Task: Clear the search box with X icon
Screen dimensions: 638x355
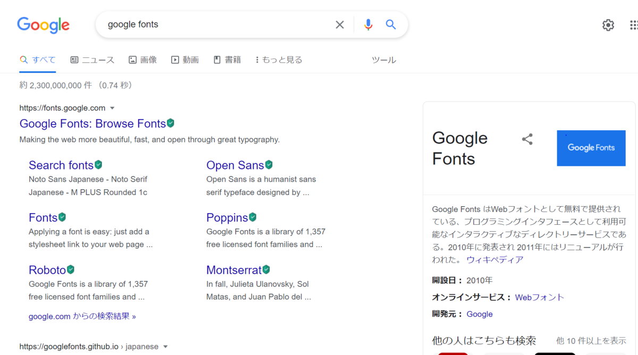Action: coord(340,24)
